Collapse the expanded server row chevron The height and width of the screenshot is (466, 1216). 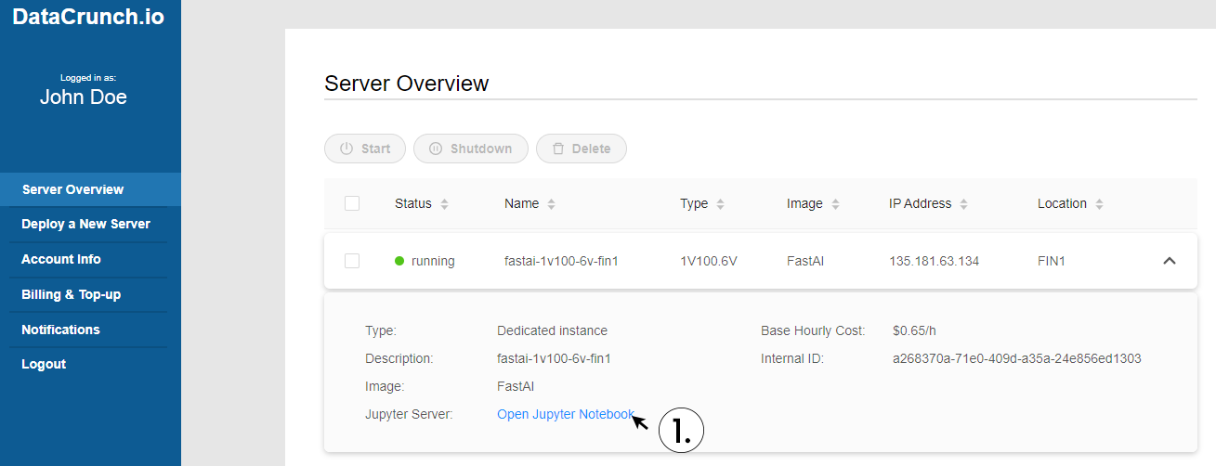(x=1170, y=261)
